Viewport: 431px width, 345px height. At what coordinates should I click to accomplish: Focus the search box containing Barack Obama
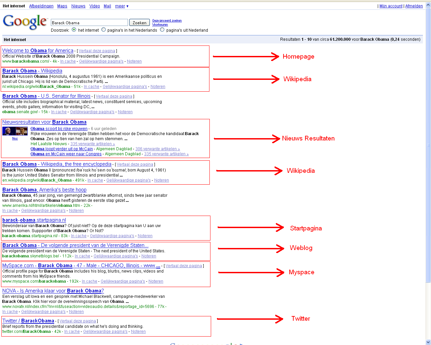(89, 23)
